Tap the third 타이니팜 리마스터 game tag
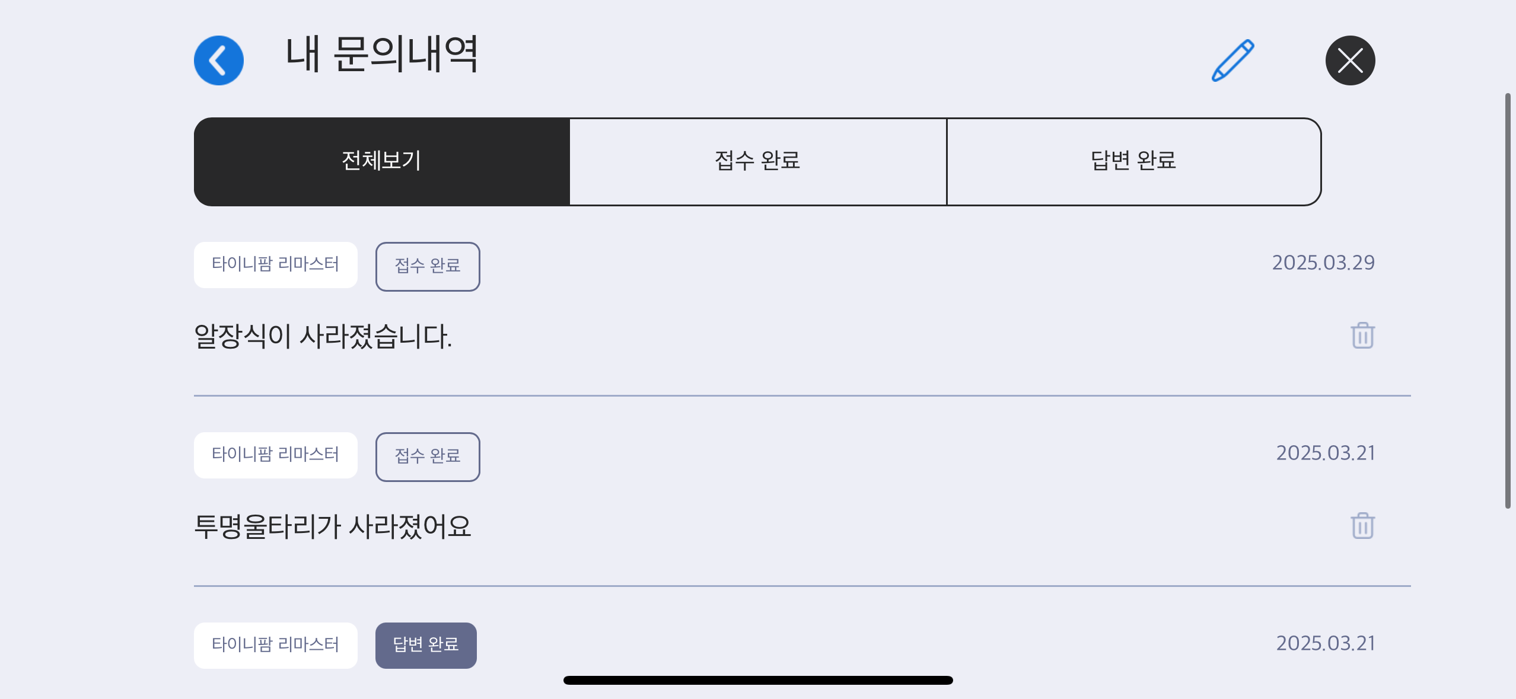The width and height of the screenshot is (1516, 699). click(x=275, y=645)
